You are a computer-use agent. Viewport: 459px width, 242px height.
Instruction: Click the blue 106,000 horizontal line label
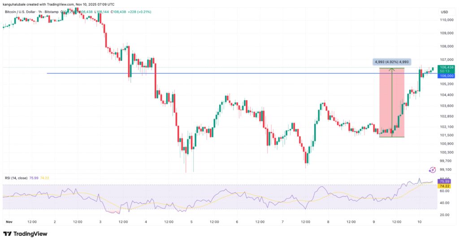(x=447, y=76)
